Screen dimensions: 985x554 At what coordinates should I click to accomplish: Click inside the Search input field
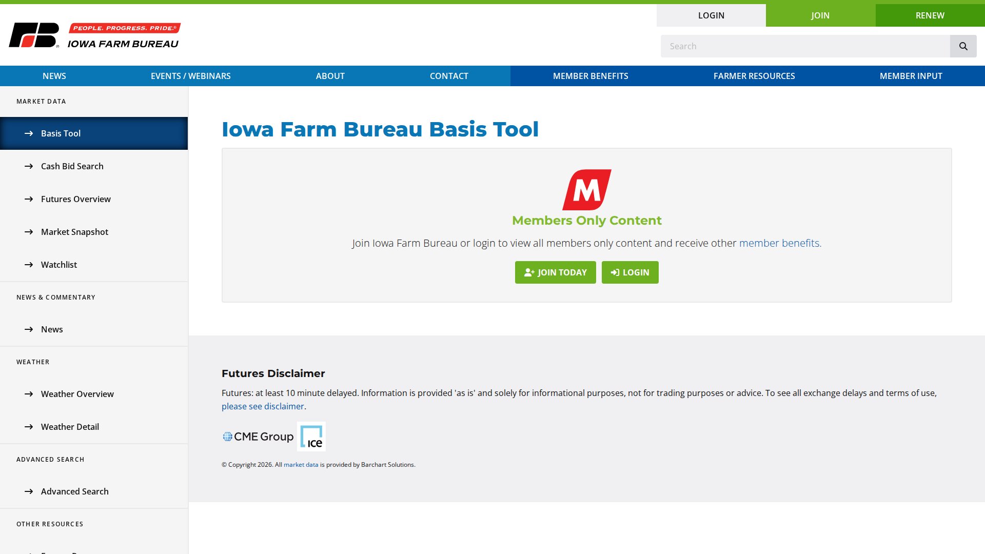(x=805, y=46)
